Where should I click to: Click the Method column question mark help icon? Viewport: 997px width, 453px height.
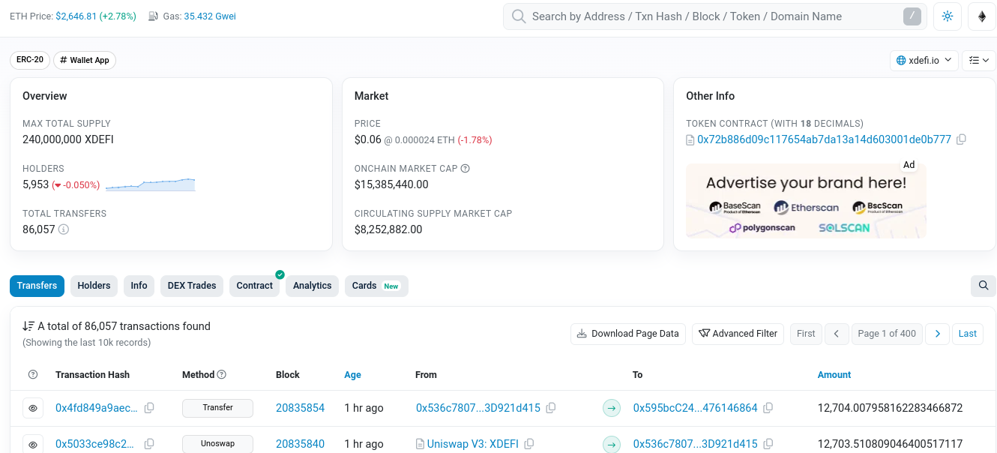coord(223,374)
